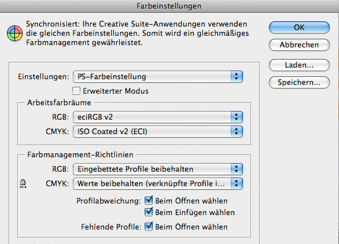This screenshot has width=339, height=244.
Task: Open the ISO Coated v2 (ECI) dropdown
Action: point(158,132)
